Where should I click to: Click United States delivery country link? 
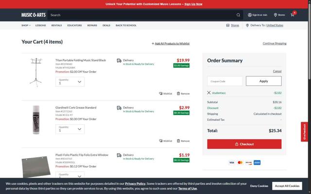275,25
